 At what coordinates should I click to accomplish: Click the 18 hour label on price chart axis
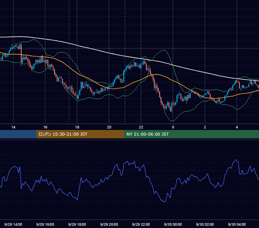point(77,127)
